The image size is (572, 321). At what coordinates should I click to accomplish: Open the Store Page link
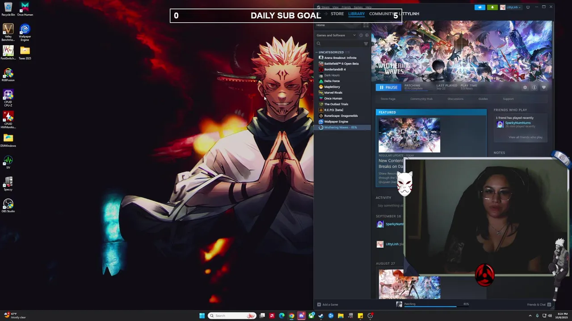[x=388, y=99]
